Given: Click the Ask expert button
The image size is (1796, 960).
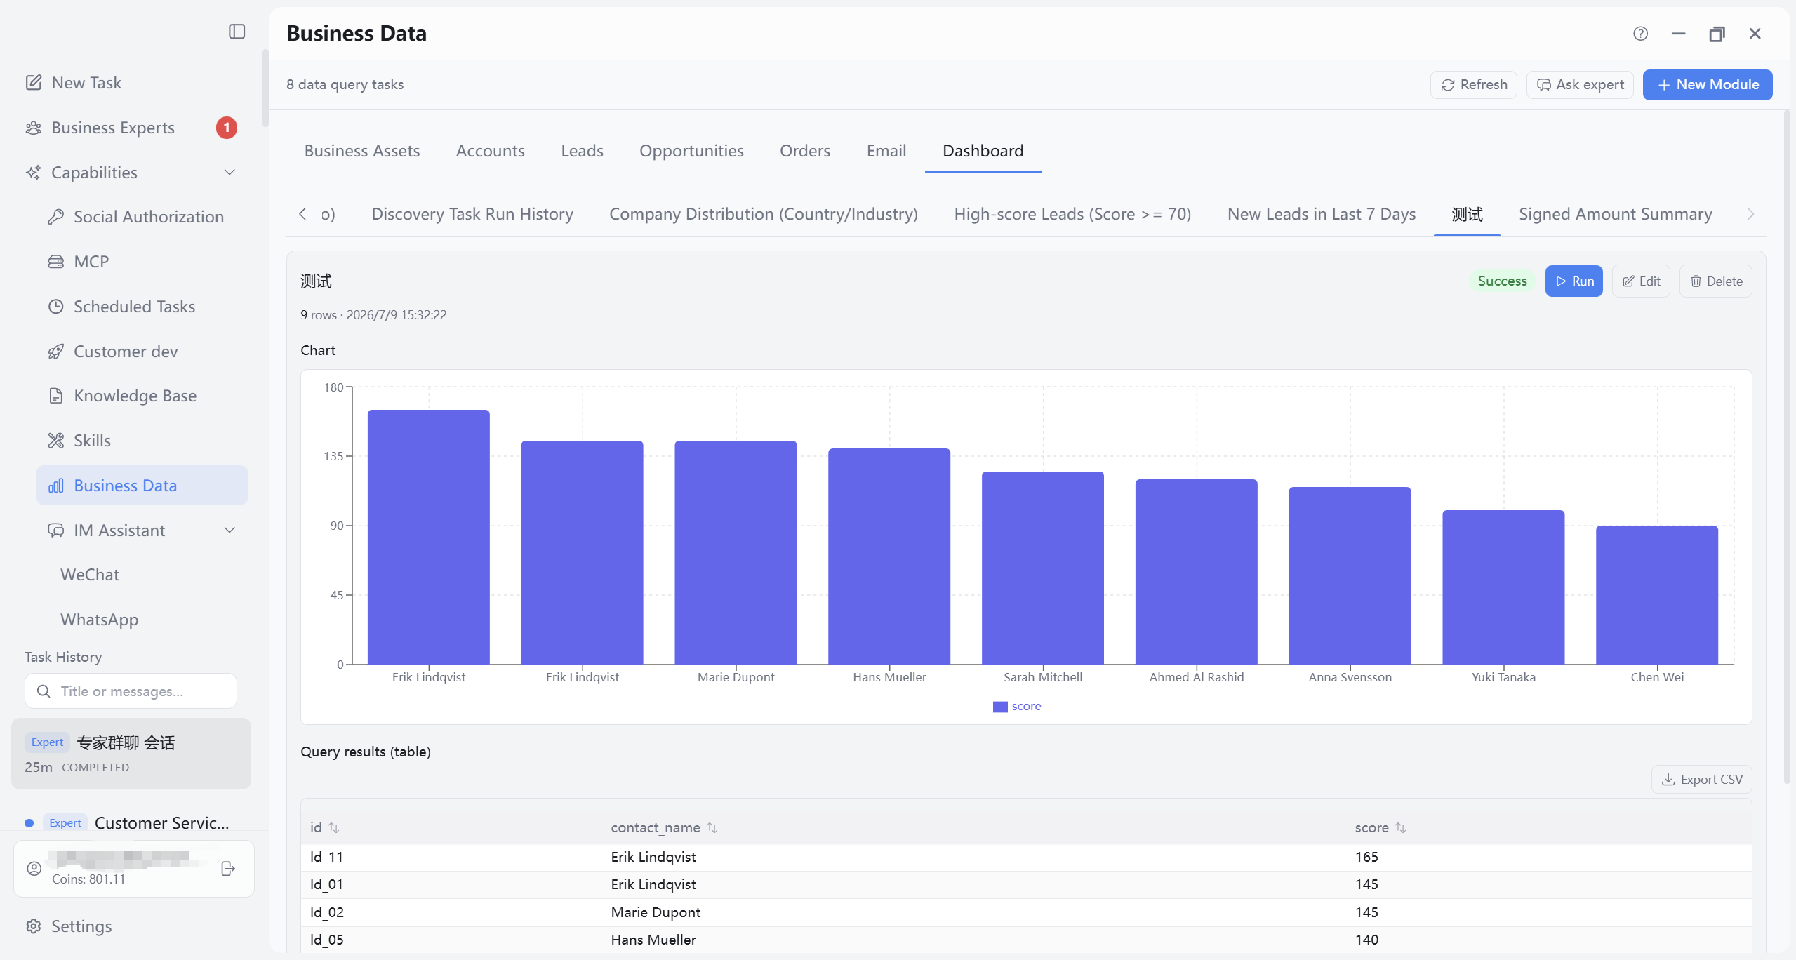Looking at the screenshot, I should coord(1580,85).
